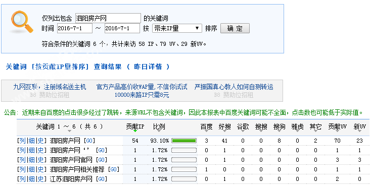Screen dimensions: 370x191
Task: Sort by 贡献IP column header
Action: click(135, 127)
